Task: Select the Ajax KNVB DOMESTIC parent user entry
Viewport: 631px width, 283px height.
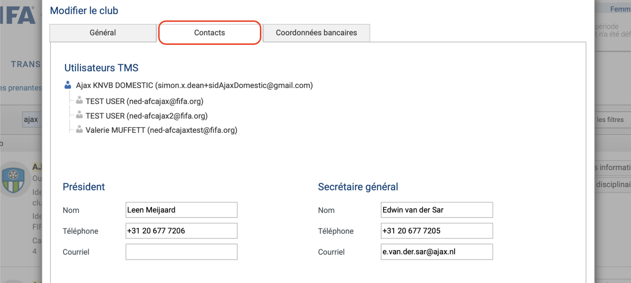Action: (194, 85)
